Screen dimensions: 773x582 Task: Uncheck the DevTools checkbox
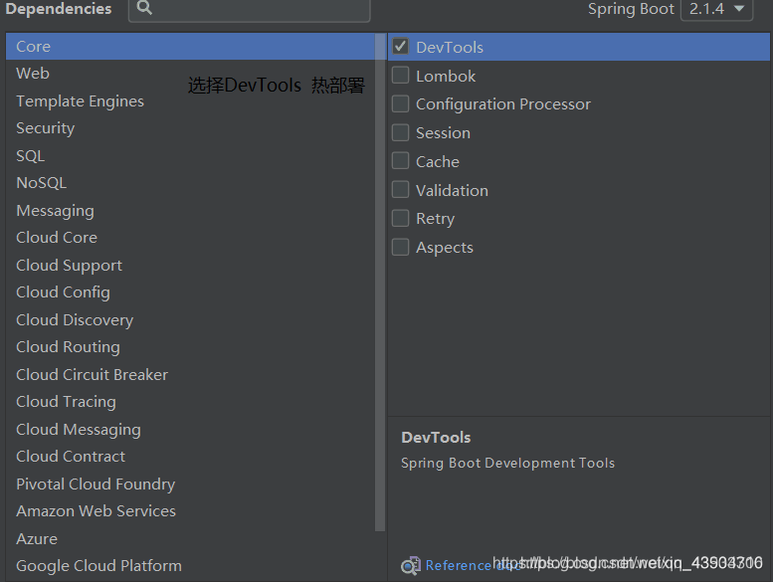click(400, 47)
